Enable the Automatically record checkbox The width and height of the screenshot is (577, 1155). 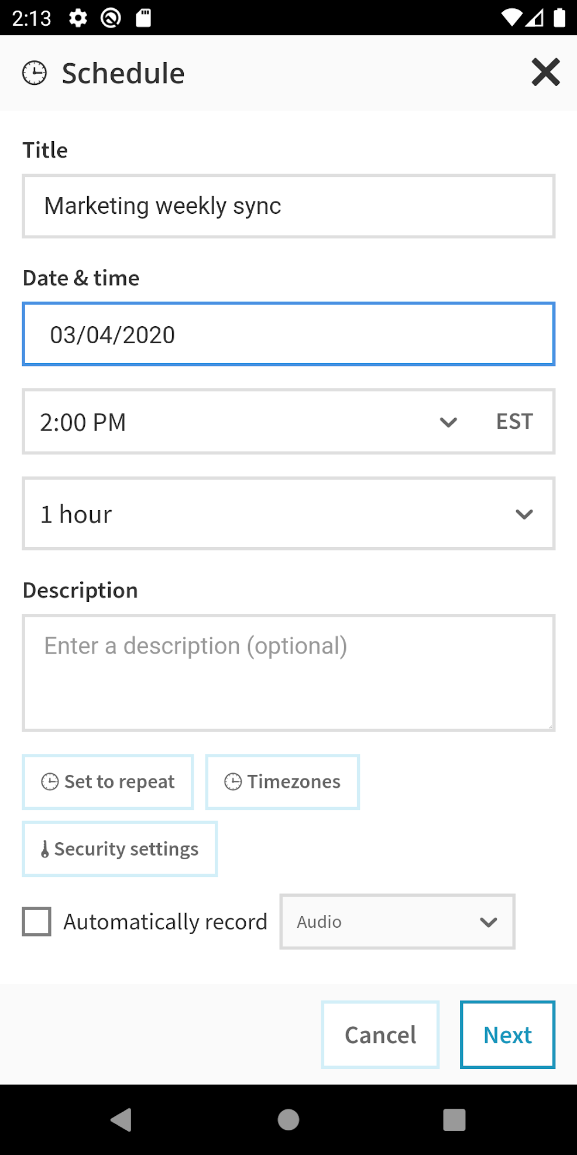[37, 921]
